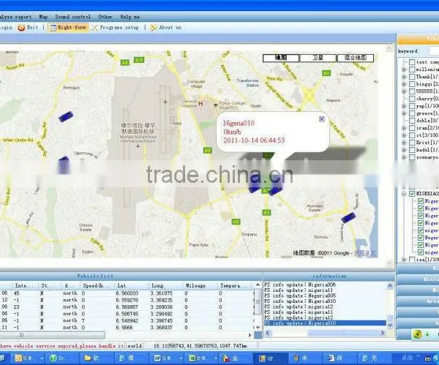The width and height of the screenshot is (439, 365).
Task: Uncheck the NIGERIA group checkbox
Action: tap(412, 194)
